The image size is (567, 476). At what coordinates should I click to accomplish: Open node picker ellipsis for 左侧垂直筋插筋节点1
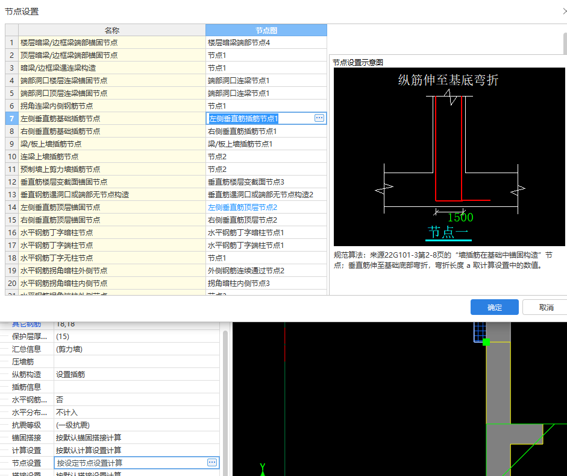(x=319, y=118)
